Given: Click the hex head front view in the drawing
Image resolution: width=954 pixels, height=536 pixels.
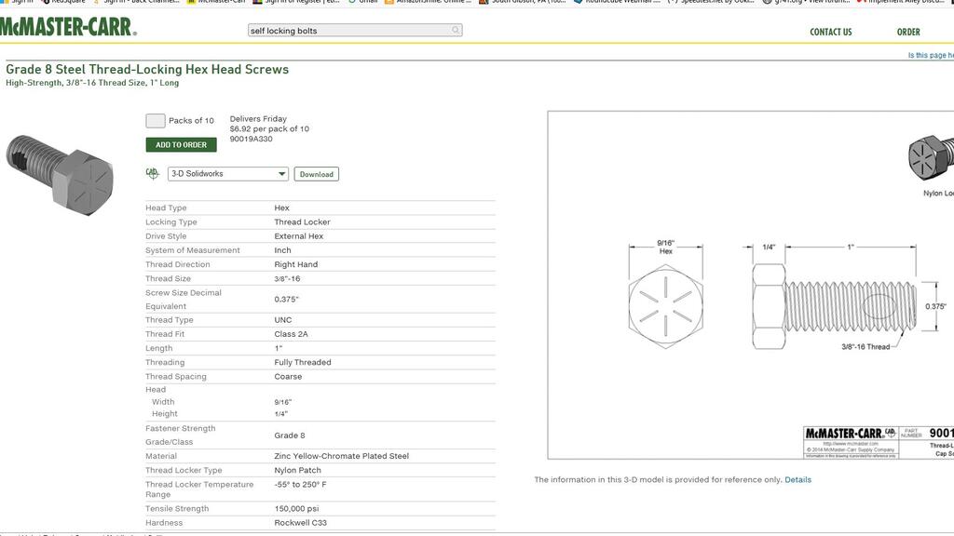Looking at the screenshot, I should pos(665,306).
